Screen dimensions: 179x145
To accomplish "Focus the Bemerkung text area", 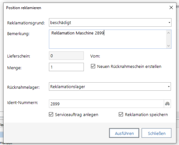I will (108, 39).
